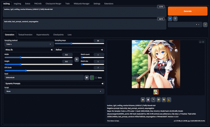Image resolution: width=210 pixels, height=127 pixels.
Task: Open the images output folder
Action: click(x=143, y=100)
